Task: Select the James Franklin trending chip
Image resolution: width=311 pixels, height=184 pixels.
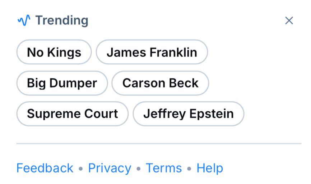Action: click(x=152, y=52)
